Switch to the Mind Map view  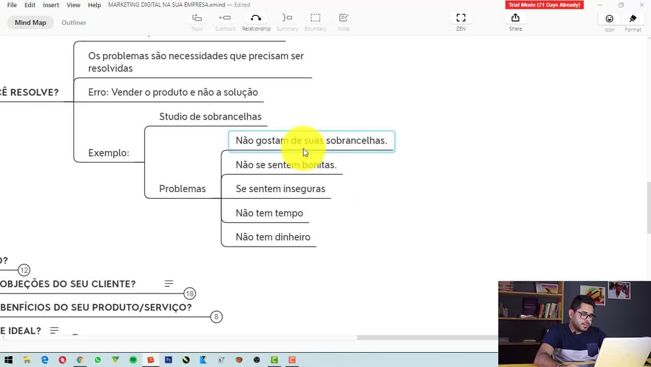coord(31,22)
